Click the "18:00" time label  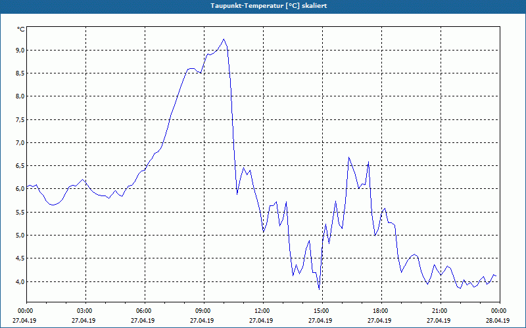click(379, 311)
